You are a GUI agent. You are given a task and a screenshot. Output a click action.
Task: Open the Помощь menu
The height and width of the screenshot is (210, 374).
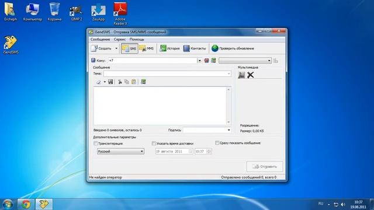(x=137, y=39)
